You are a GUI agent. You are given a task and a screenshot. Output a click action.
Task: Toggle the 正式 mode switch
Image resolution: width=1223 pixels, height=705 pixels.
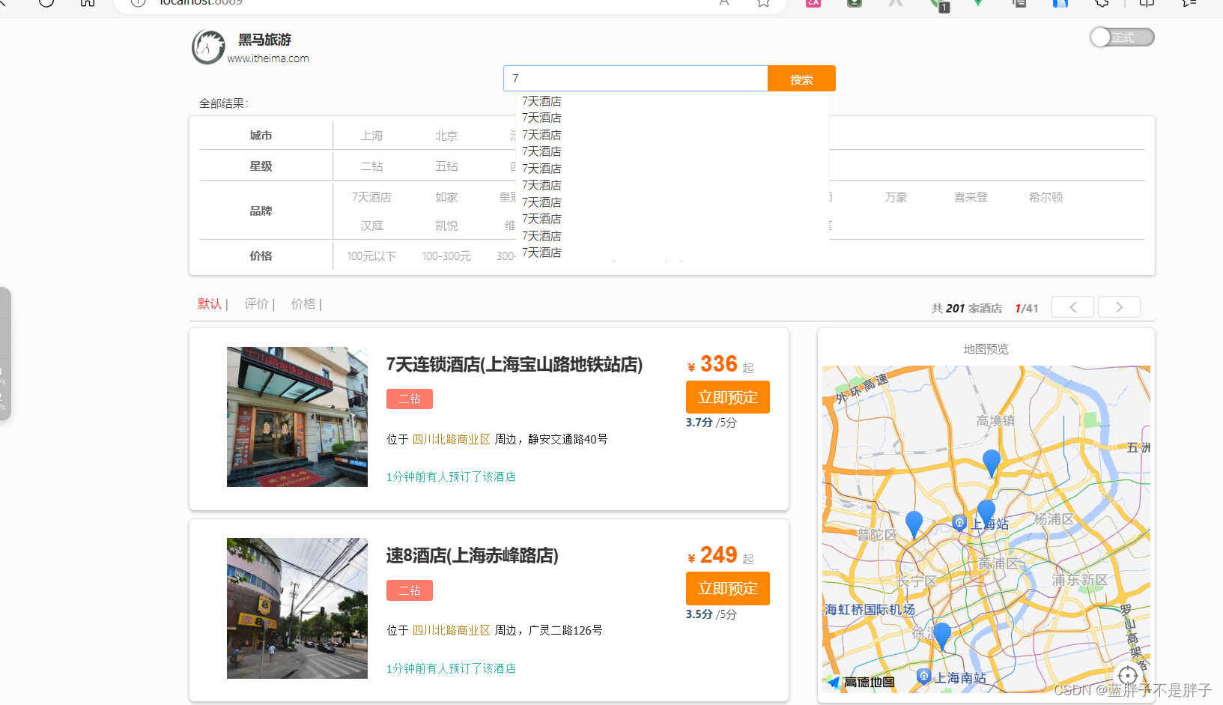(1122, 37)
